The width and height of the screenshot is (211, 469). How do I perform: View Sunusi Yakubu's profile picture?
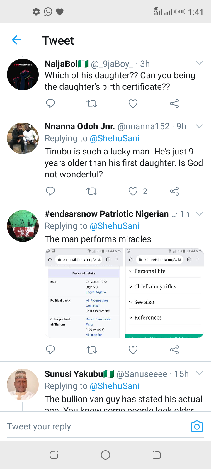pos(23,385)
